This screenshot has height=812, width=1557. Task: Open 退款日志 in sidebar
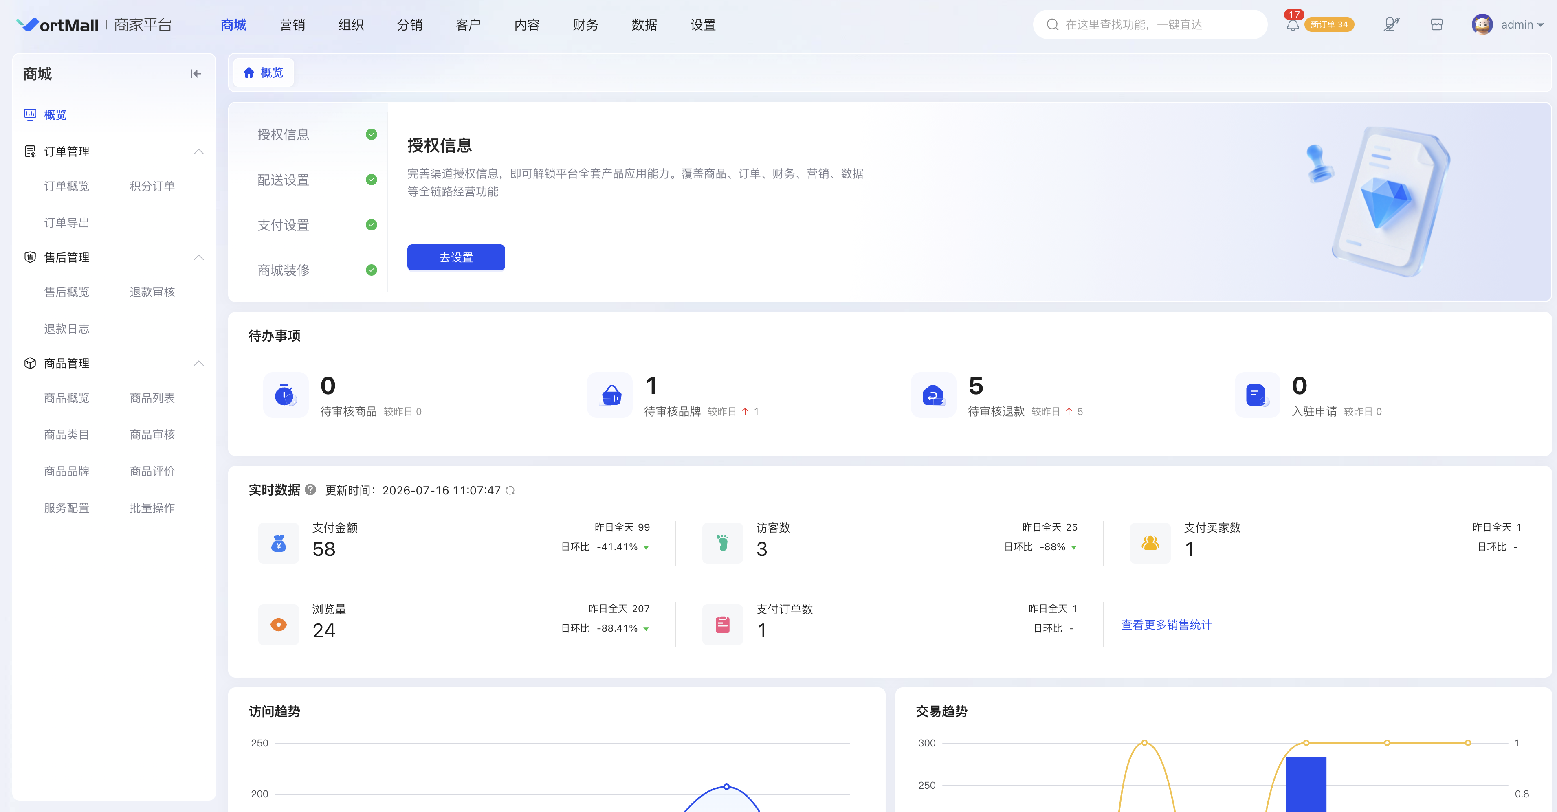click(x=66, y=329)
